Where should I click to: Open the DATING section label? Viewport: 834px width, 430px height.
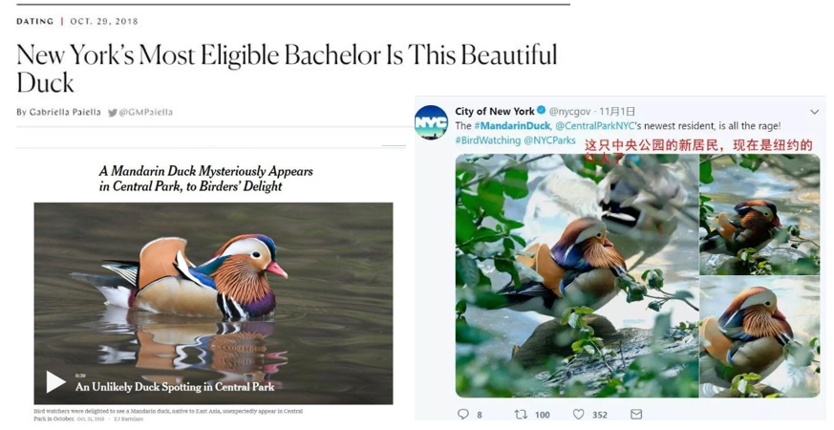[x=35, y=21]
